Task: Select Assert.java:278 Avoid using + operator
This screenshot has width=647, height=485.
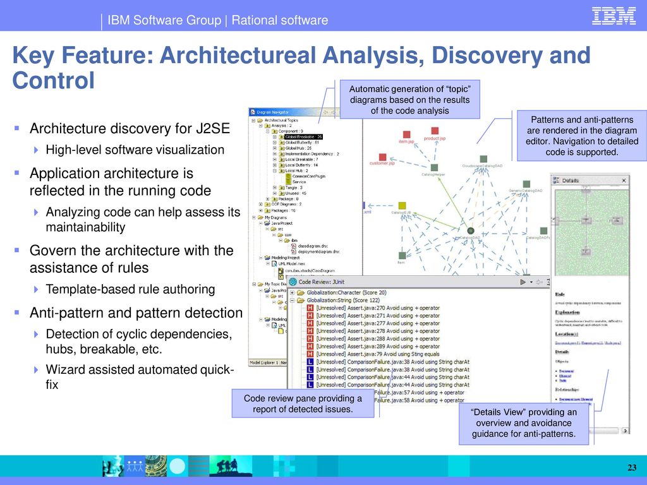Action: coord(378,331)
